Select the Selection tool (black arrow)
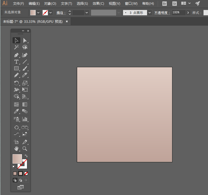 click(x=16, y=40)
